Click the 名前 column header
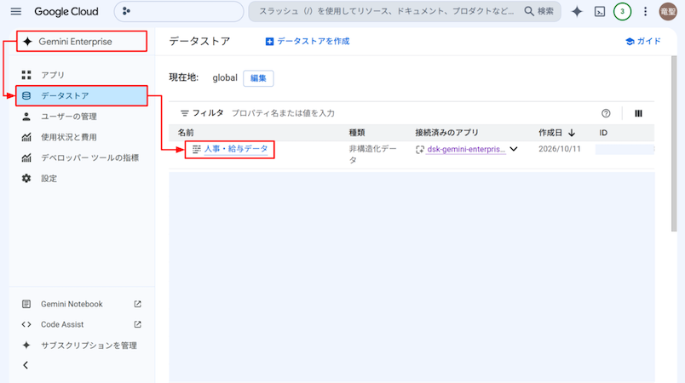685x383 pixels. [x=186, y=133]
